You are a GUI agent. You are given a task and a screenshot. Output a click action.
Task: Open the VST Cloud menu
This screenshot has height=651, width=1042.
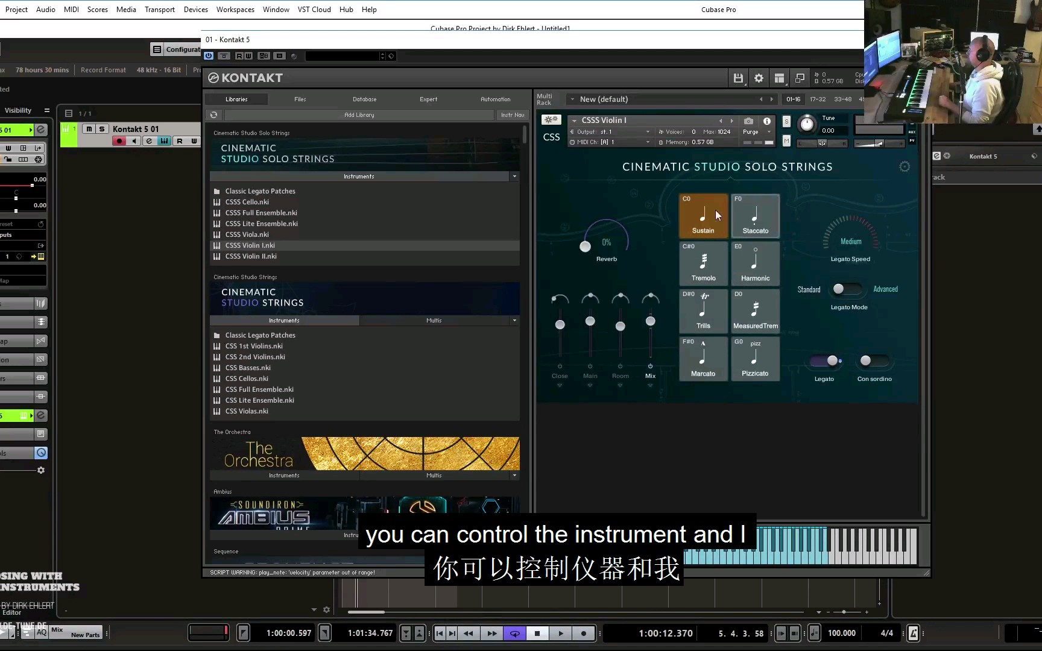click(314, 10)
